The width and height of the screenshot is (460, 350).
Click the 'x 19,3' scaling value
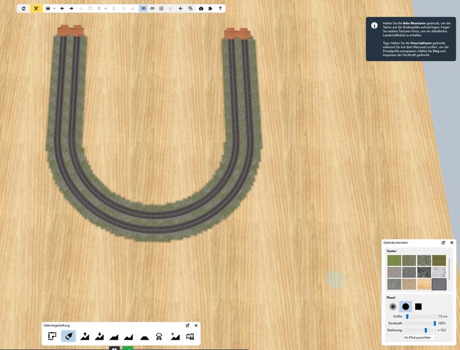coord(442,330)
